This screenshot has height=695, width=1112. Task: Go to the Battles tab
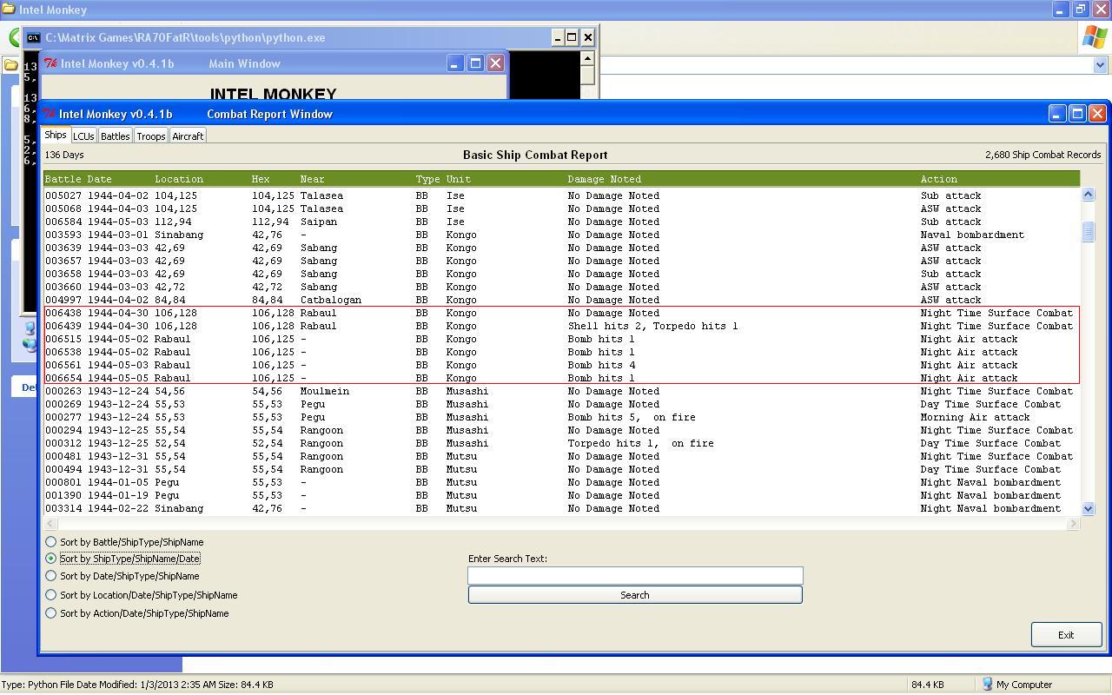point(115,136)
